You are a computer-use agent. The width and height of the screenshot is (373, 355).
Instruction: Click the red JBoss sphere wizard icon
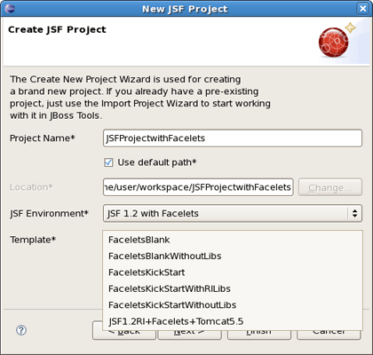[337, 40]
